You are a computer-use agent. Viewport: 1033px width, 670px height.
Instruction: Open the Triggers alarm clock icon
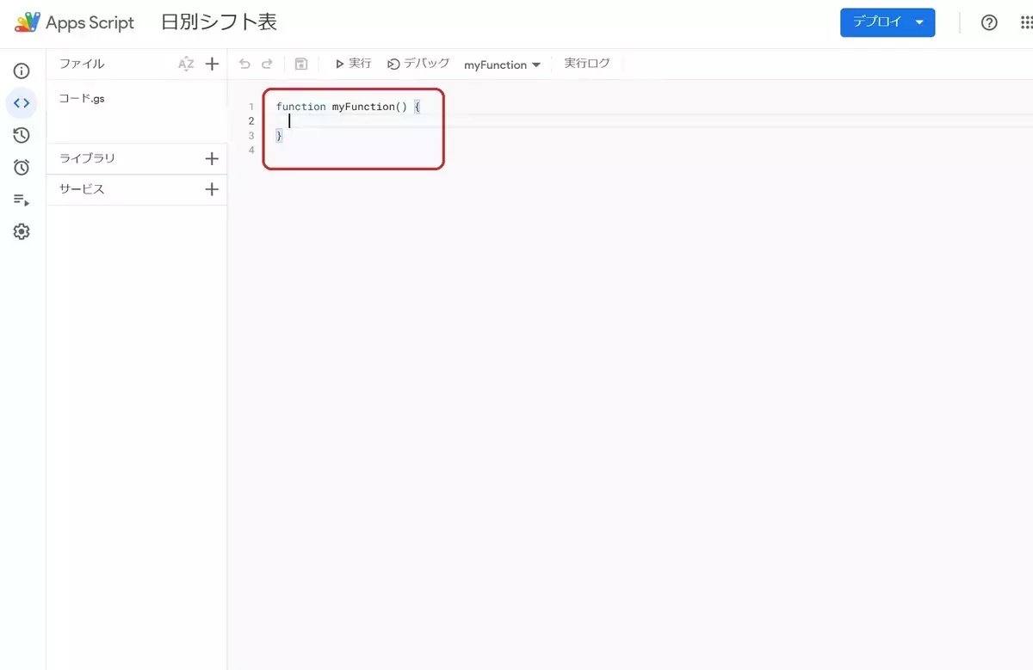click(x=22, y=167)
